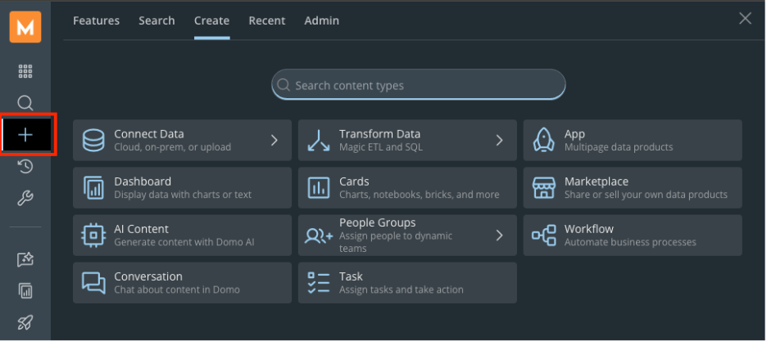Image resolution: width=767 pixels, height=341 pixels.
Task: Open the apps grid icon in sidebar
Action: pos(25,71)
